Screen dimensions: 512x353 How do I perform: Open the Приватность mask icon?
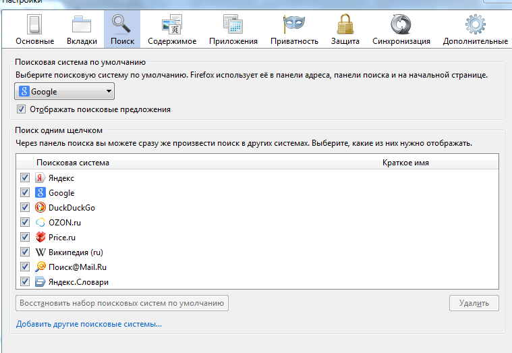pos(294,25)
